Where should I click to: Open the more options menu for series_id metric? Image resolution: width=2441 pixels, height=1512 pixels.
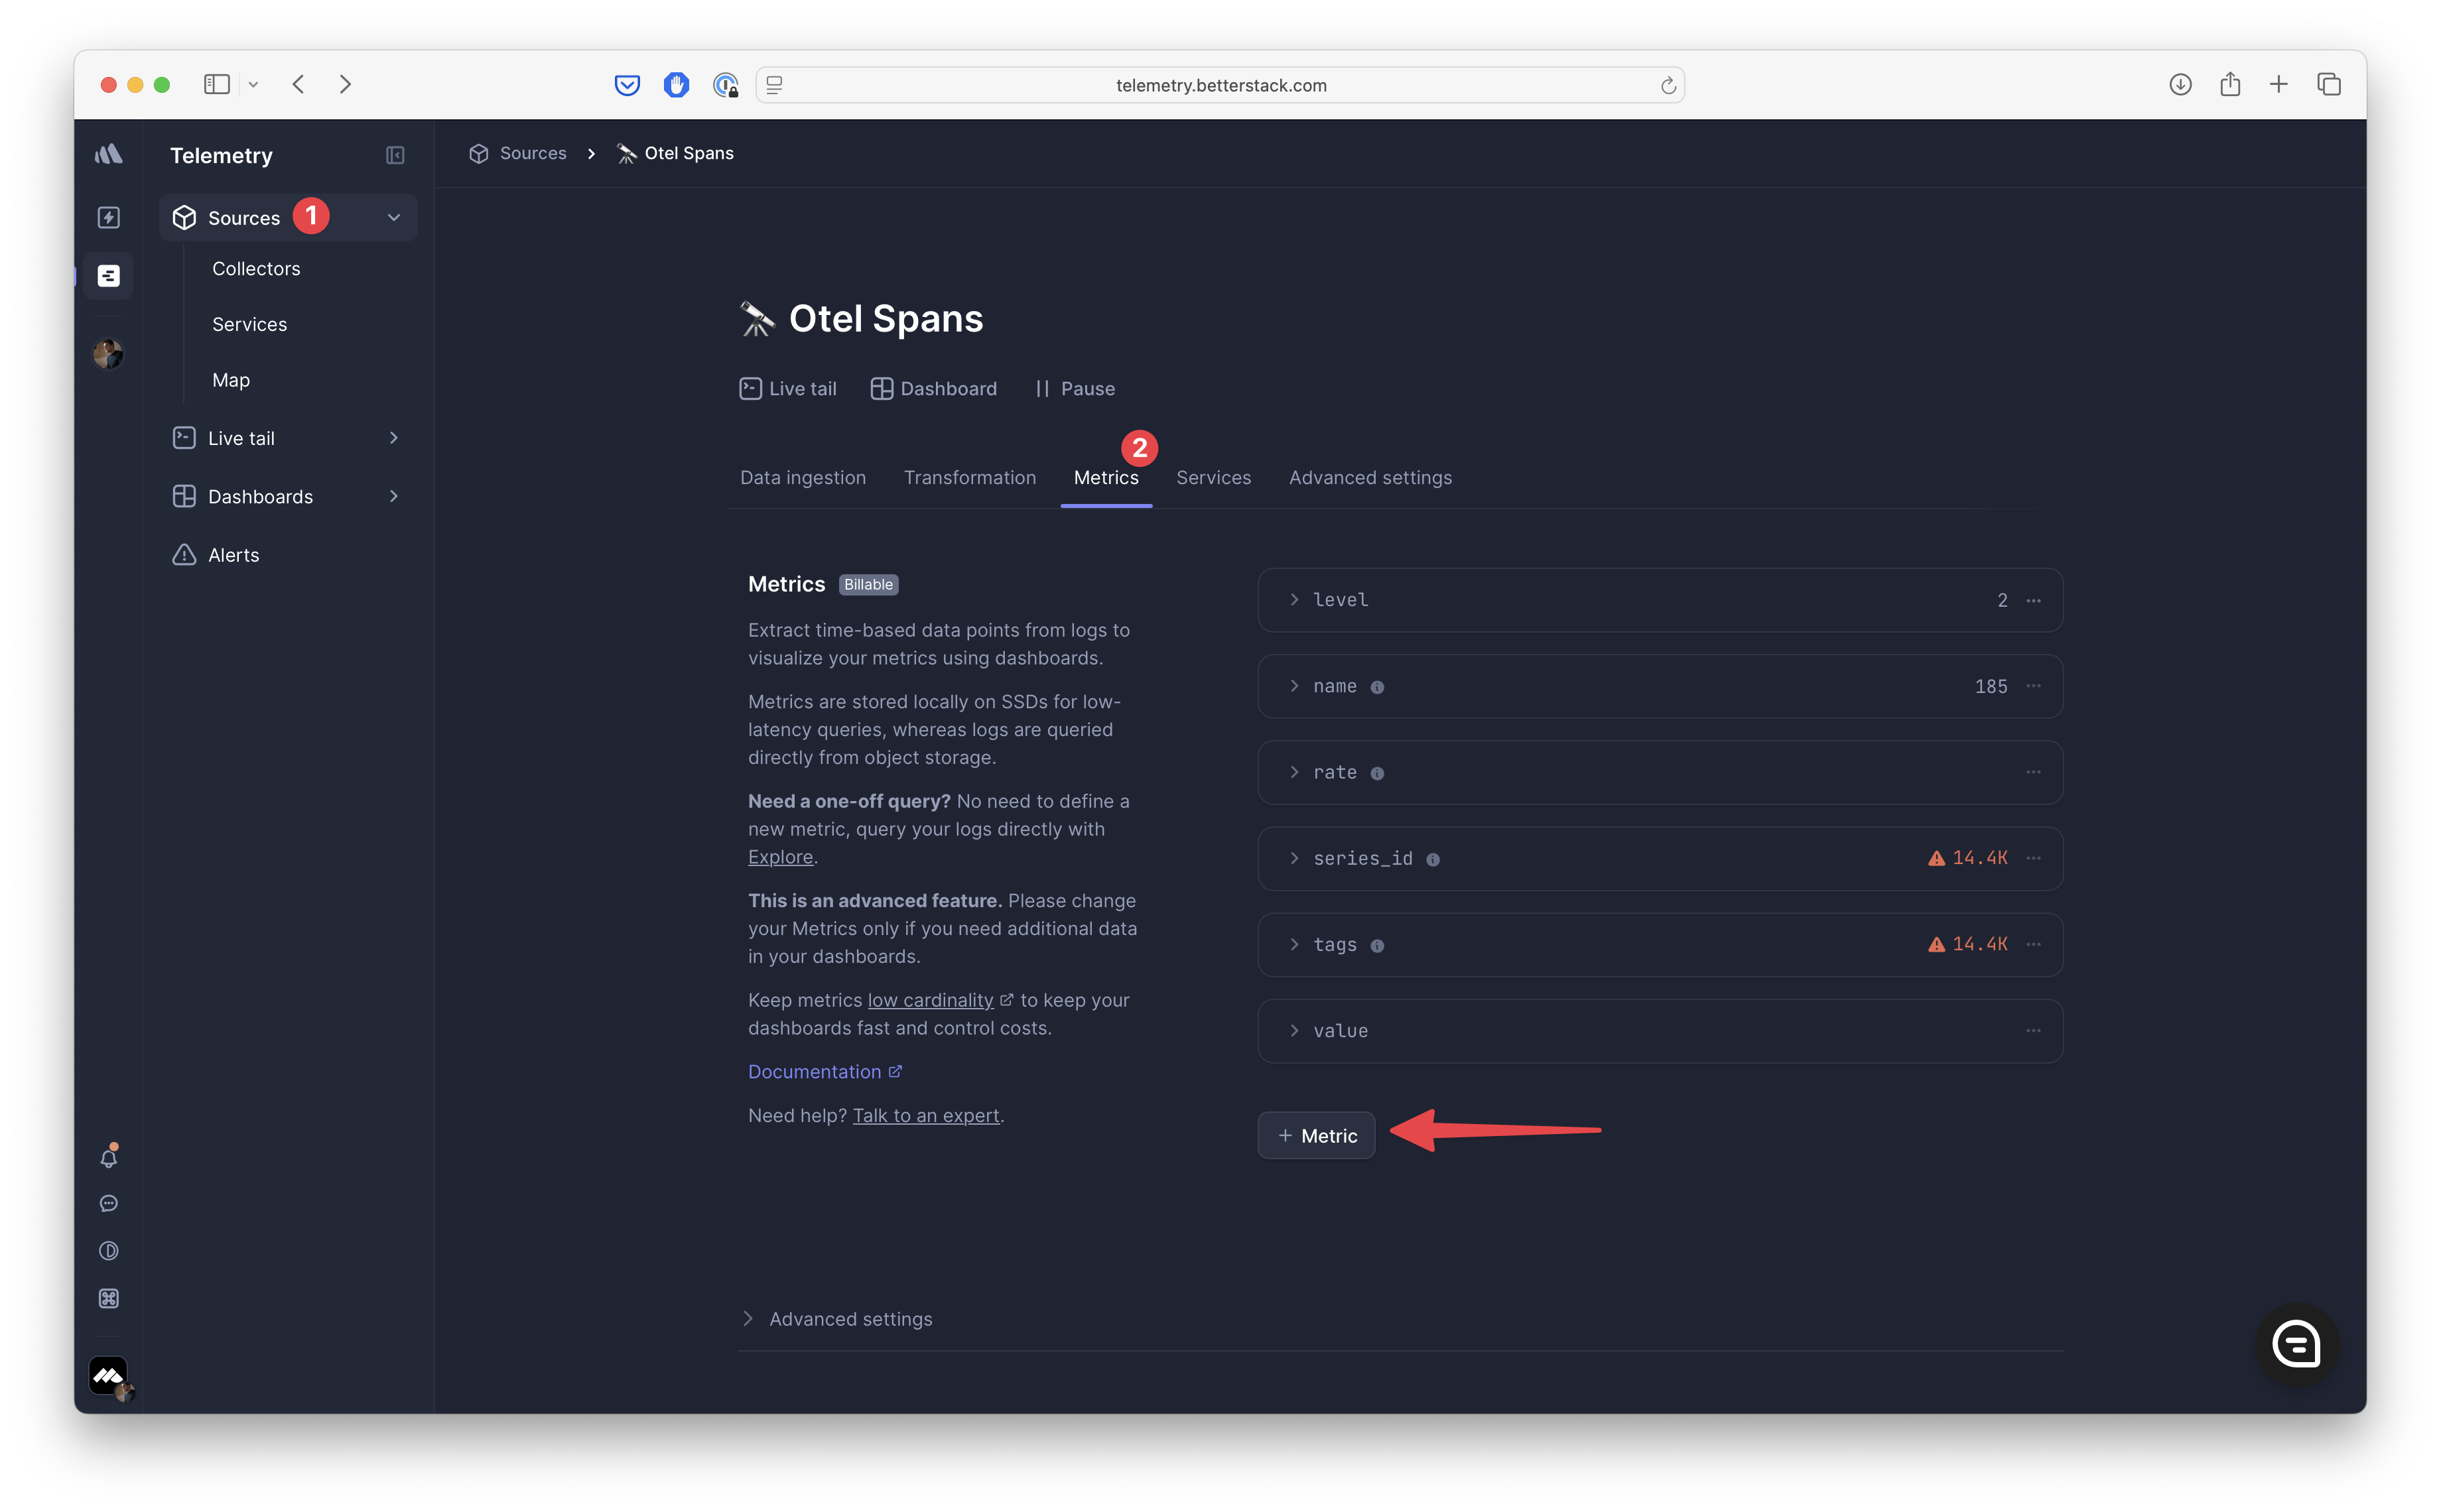pyautogui.click(x=2033, y=858)
